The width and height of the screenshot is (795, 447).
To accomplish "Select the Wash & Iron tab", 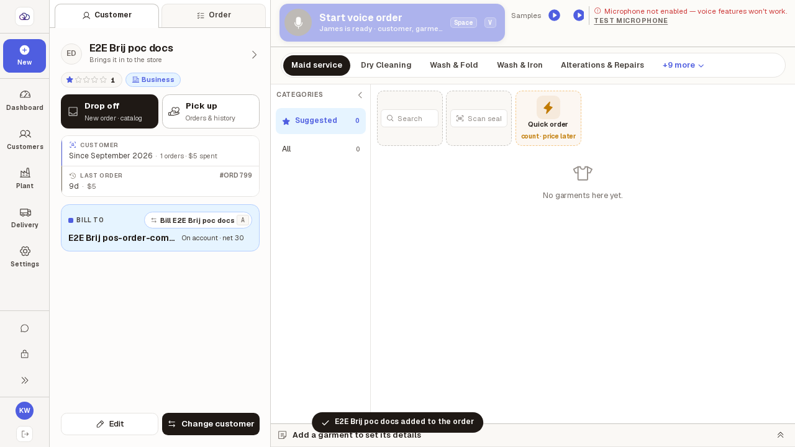I will point(520,65).
